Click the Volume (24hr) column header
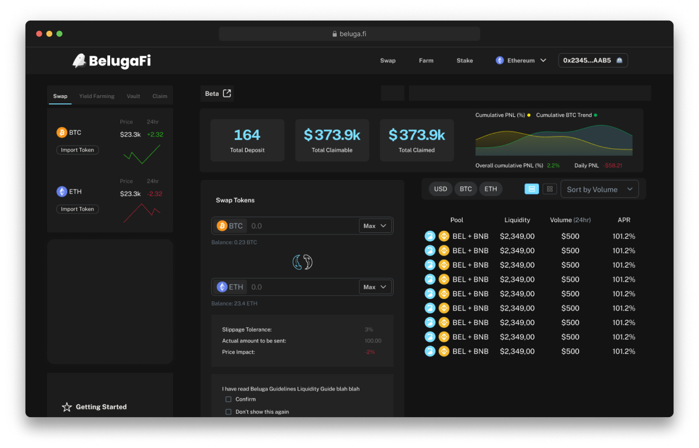The image size is (699, 448). [570, 220]
